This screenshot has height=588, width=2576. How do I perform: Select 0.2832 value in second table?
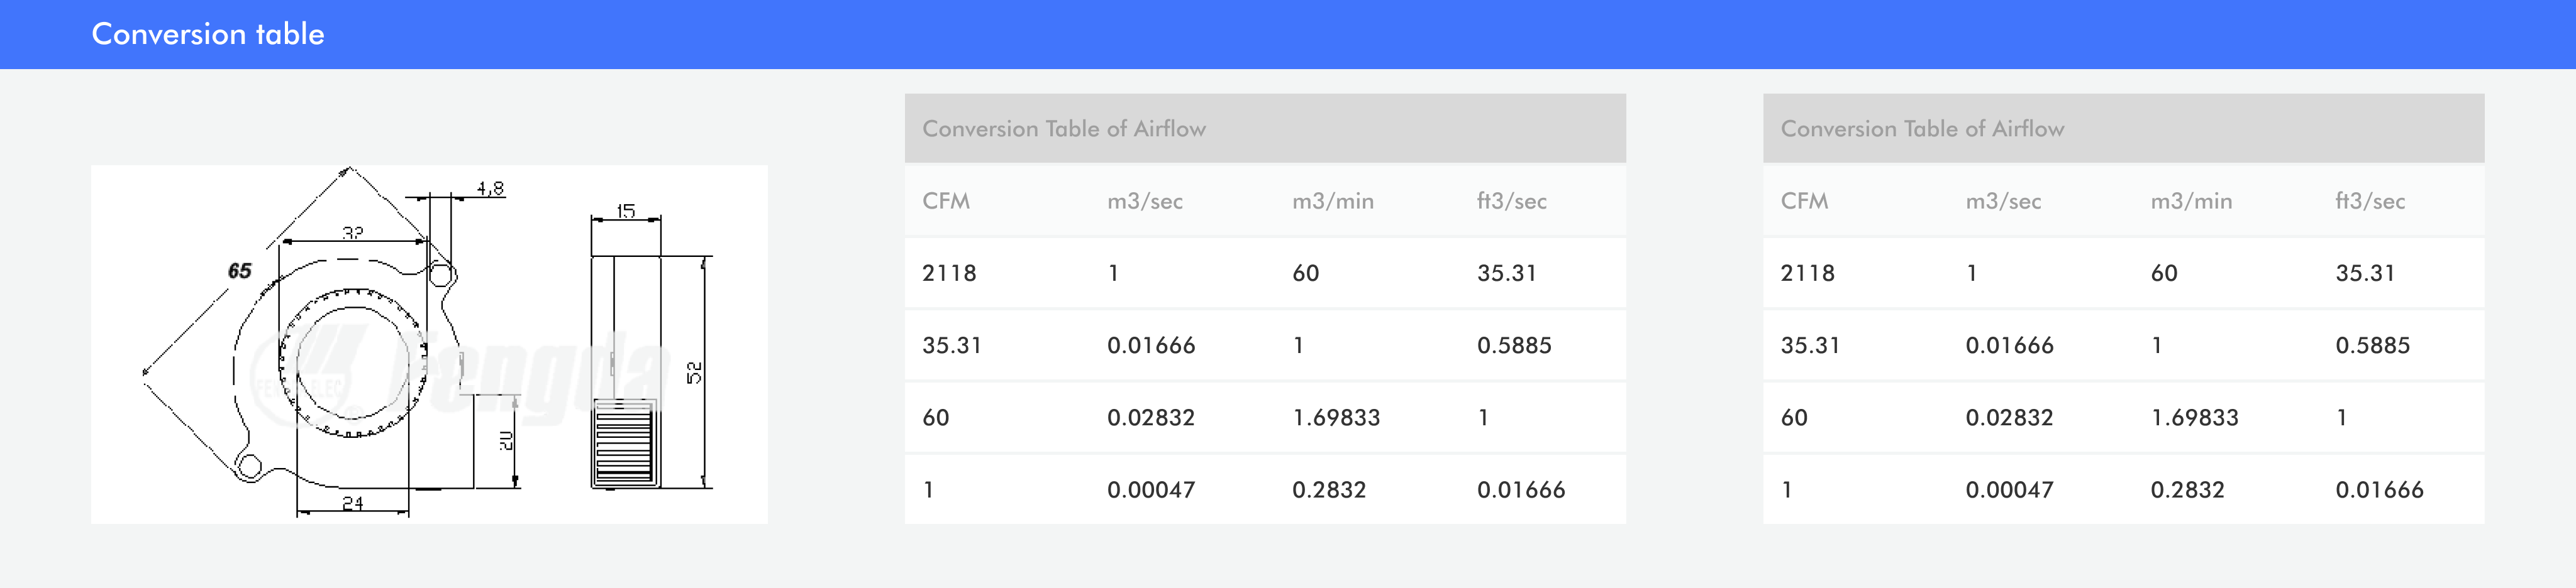pyautogui.click(x=2188, y=490)
